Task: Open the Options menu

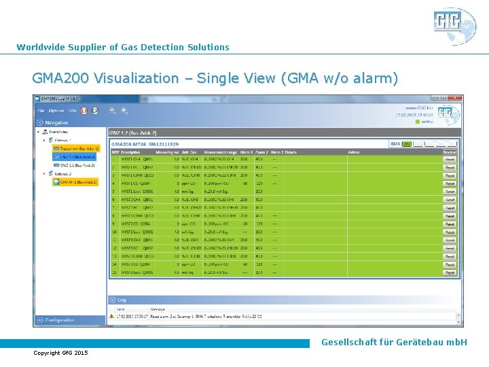Action: pyautogui.click(x=56, y=111)
